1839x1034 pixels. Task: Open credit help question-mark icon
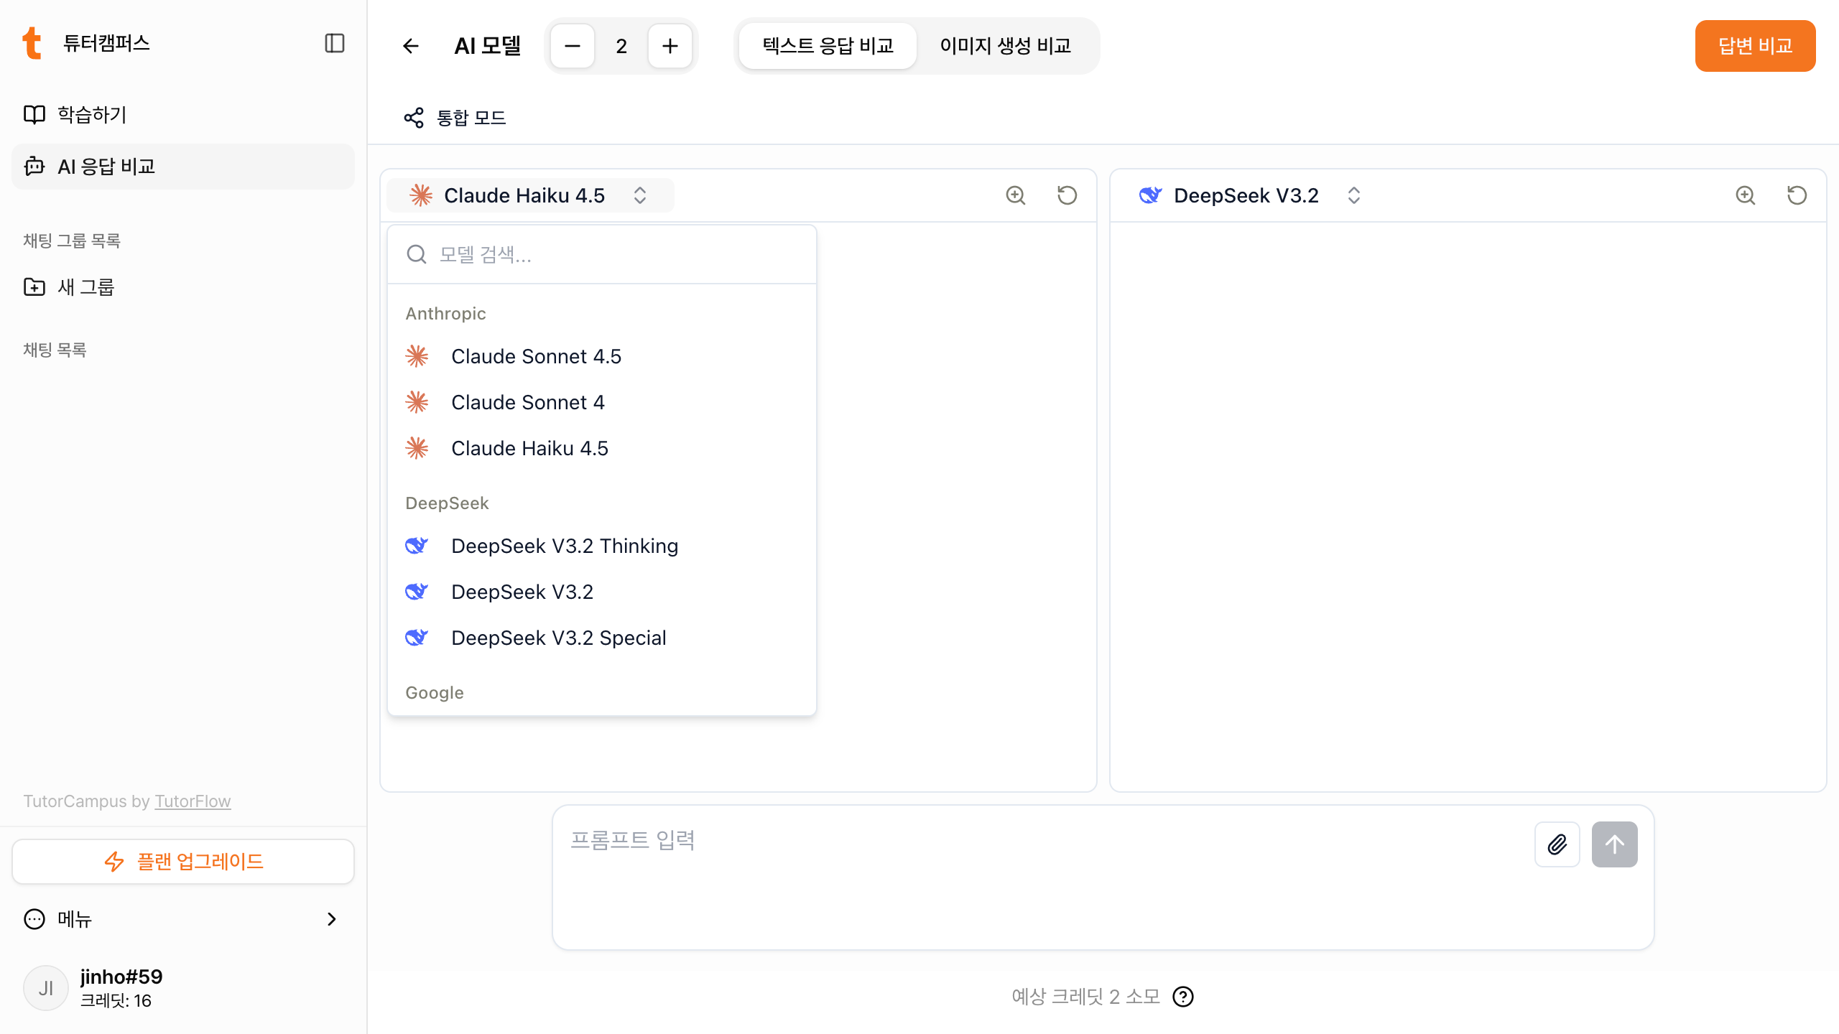(x=1183, y=997)
